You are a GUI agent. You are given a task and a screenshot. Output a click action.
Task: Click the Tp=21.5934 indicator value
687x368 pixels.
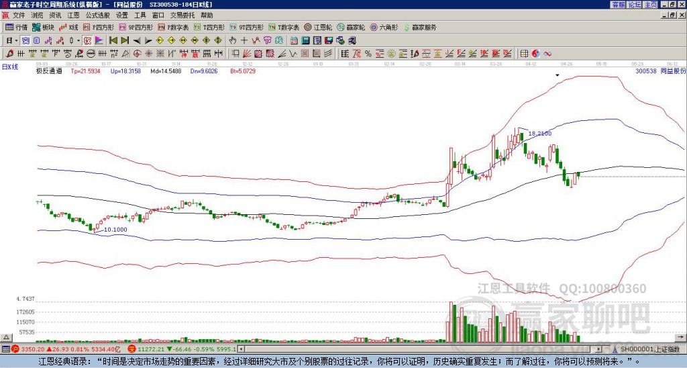pos(85,71)
